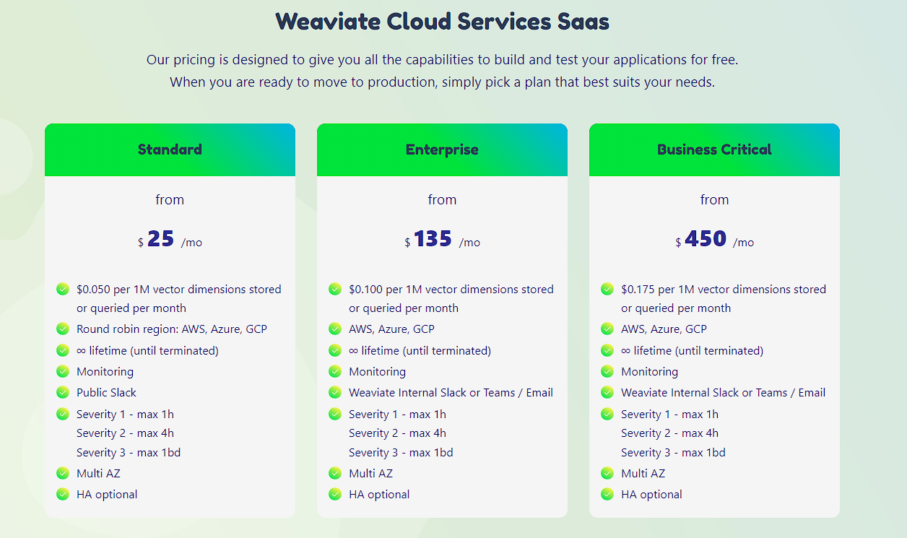
Task: Click the checkmark beside Enterprise's AWS, Azure, GCP
Action: click(x=335, y=329)
